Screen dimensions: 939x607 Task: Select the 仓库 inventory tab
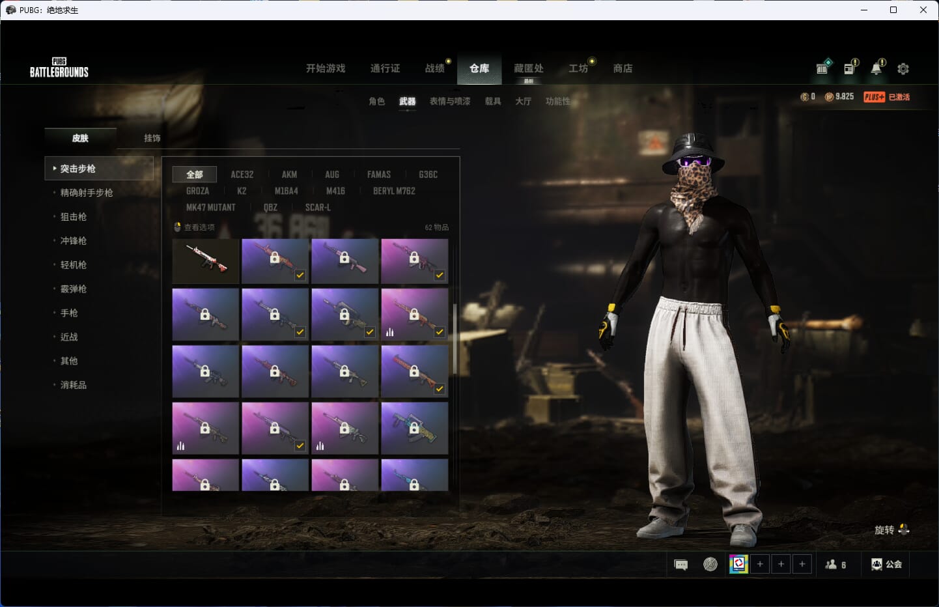click(479, 68)
